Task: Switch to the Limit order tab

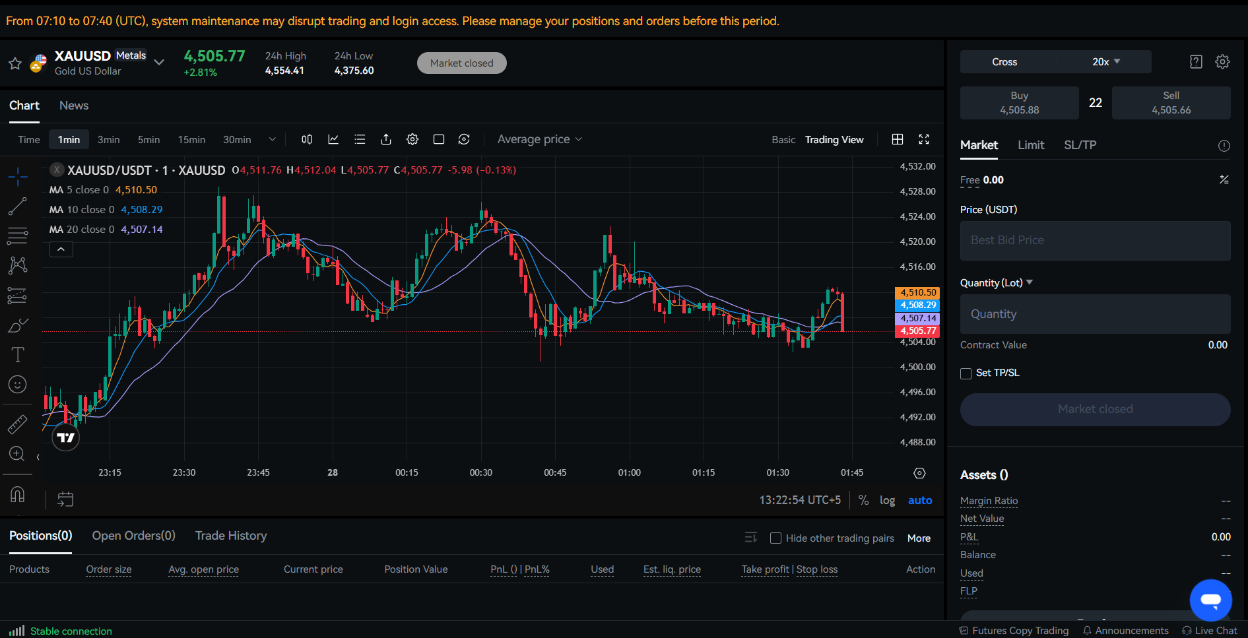Action: pyautogui.click(x=1031, y=145)
